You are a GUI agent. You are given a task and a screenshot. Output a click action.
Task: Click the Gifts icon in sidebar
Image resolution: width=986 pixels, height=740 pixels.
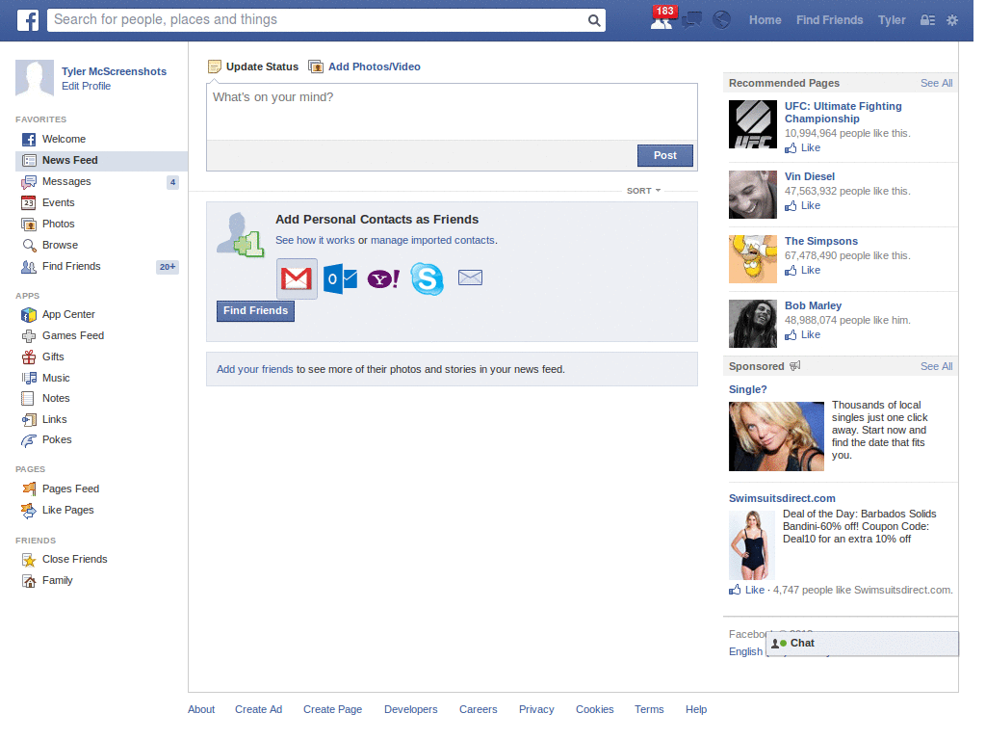29,357
